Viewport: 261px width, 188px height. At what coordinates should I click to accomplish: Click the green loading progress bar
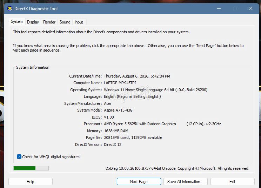(31, 168)
